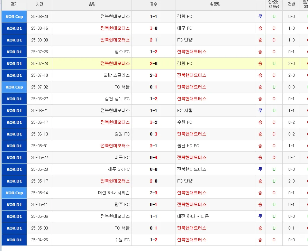
Task: Click the 승 result on 25-04-26 row
Action: pos(260,240)
